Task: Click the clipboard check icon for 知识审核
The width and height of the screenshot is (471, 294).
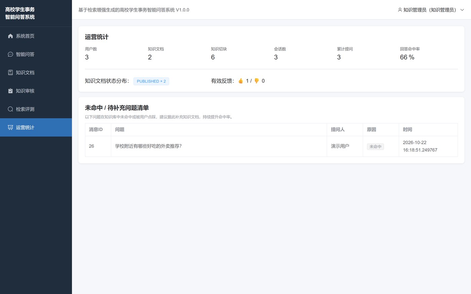Action: pyautogui.click(x=10, y=91)
